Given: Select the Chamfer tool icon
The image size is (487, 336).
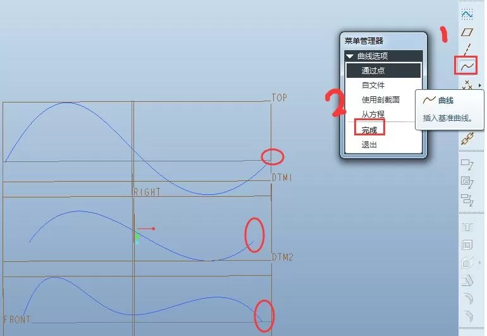Looking at the screenshot, I should (468, 316).
